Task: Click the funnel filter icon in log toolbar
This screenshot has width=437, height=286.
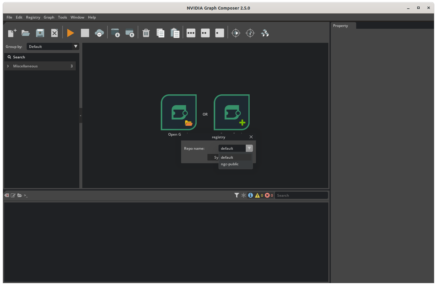Action: [x=237, y=195]
